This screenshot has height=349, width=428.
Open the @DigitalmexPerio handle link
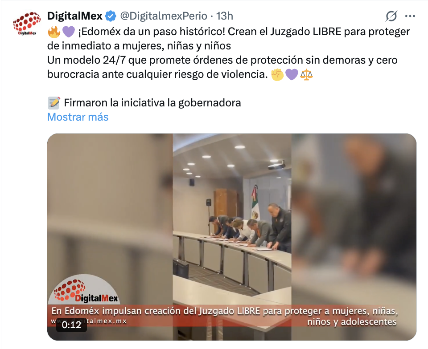164,16
